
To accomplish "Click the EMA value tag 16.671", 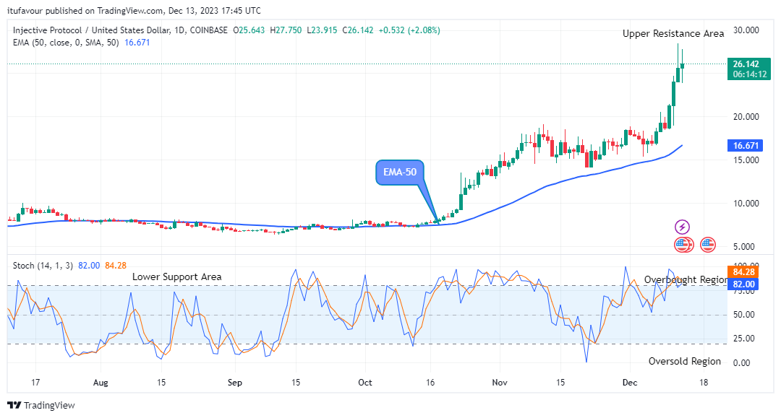I will coord(745,146).
